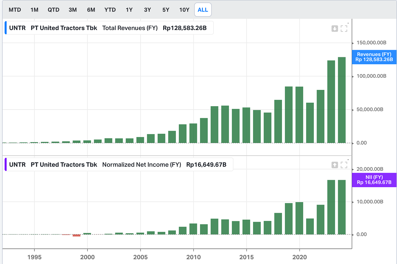The height and width of the screenshot is (264, 397).
Task: Click the last revenue bar
Action: pos(342,100)
